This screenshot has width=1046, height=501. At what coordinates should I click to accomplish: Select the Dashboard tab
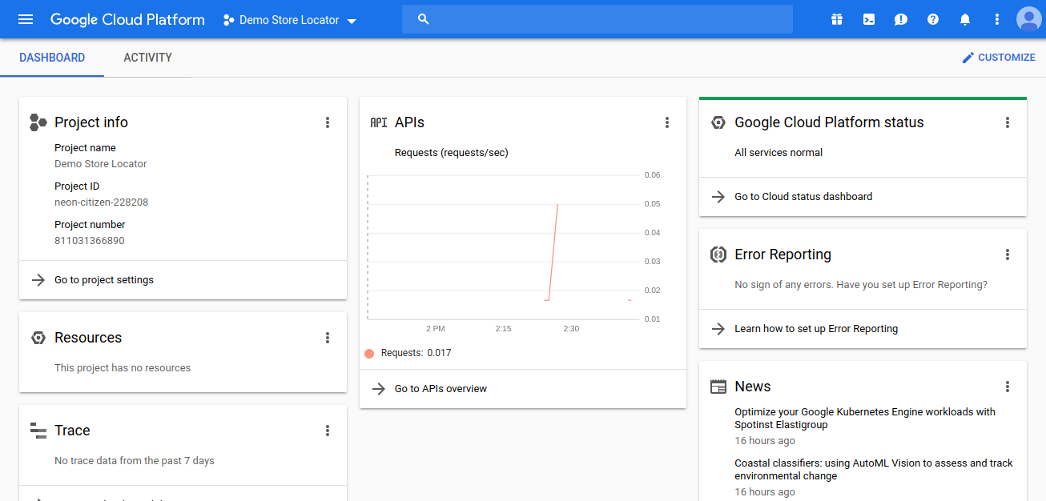pos(52,58)
